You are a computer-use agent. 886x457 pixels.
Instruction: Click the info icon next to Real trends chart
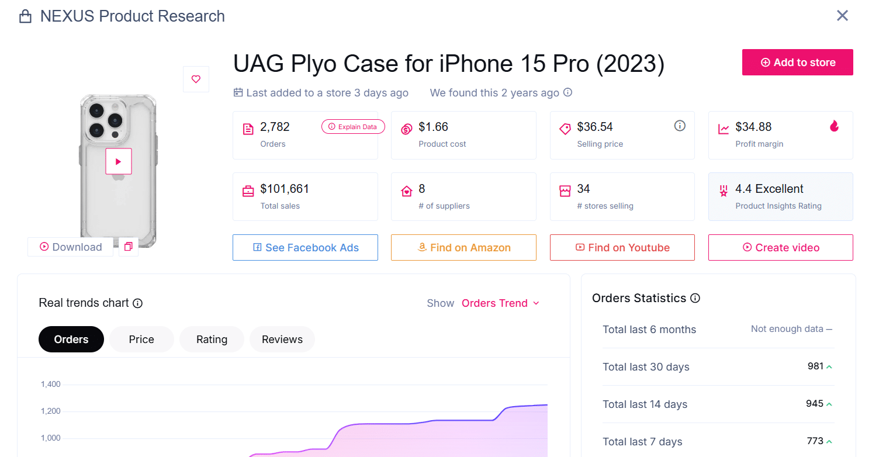coord(137,303)
